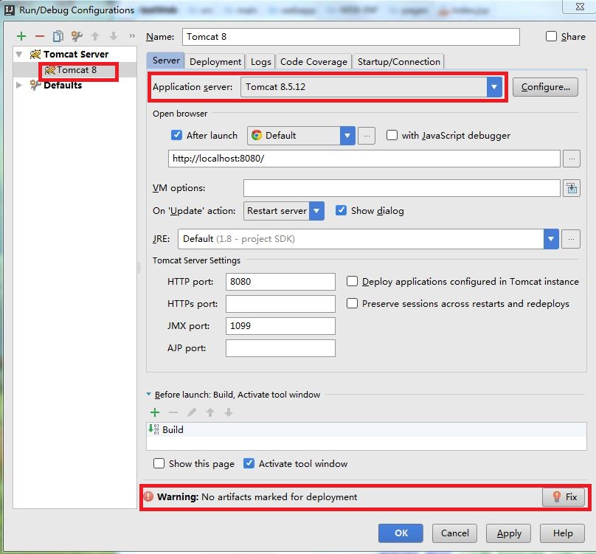
Task: Expand Defaults tree node
Action: [19, 85]
